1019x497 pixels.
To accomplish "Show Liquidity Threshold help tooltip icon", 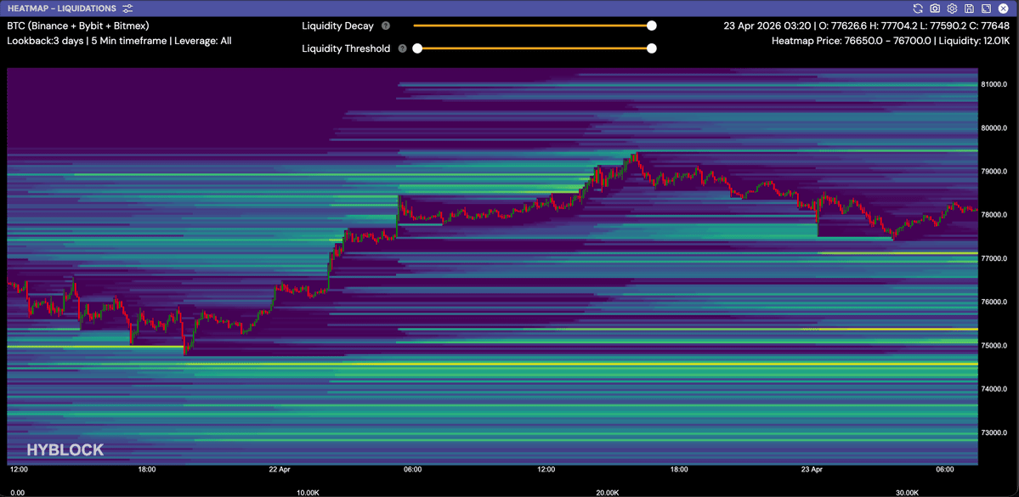I will click(x=402, y=48).
